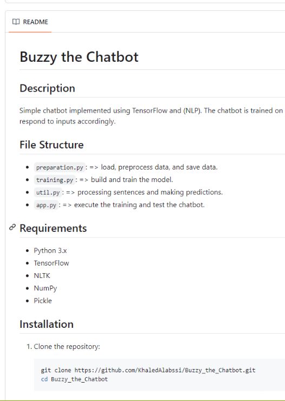Click the Installation section heading
This screenshot has height=401, width=285.
point(47,324)
